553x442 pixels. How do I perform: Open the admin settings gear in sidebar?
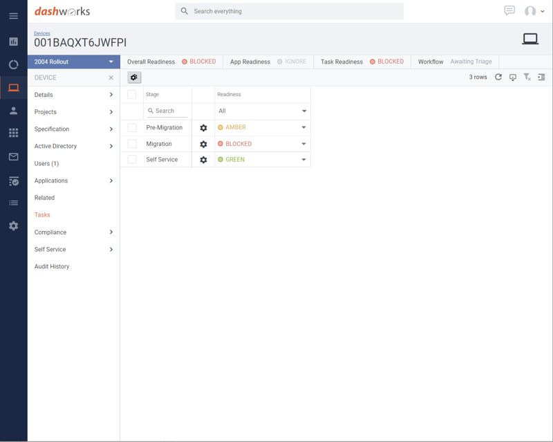(13, 225)
